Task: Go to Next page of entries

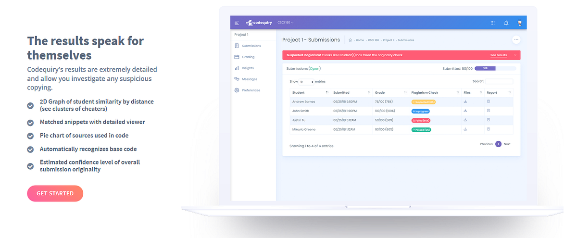Action: [507, 144]
